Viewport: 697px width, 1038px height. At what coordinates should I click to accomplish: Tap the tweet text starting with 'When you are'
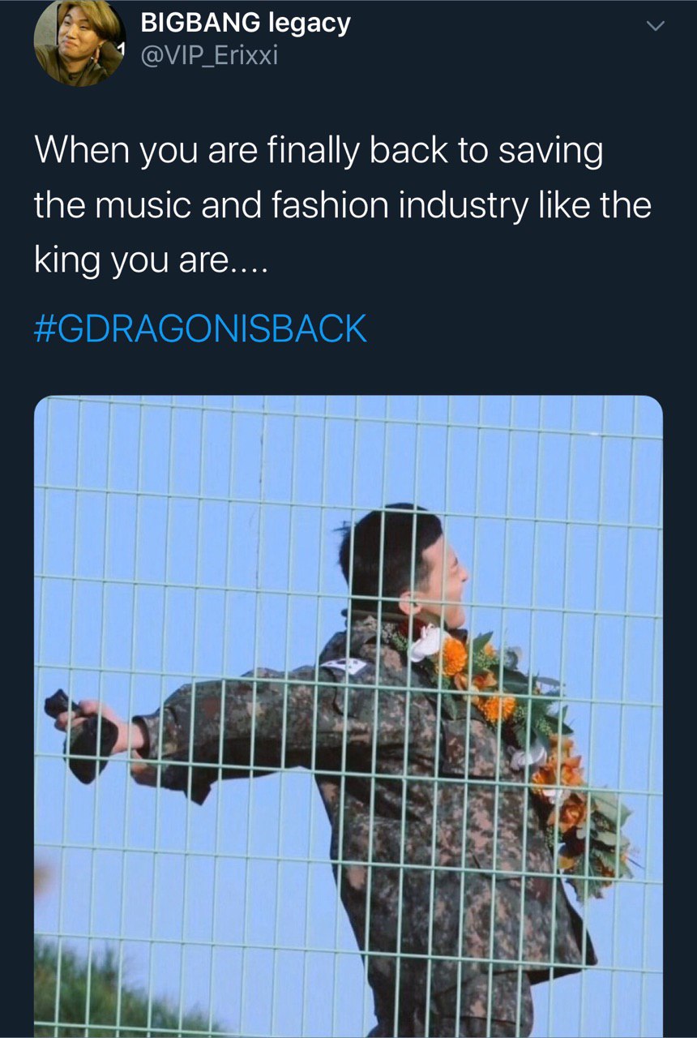point(343,205)
